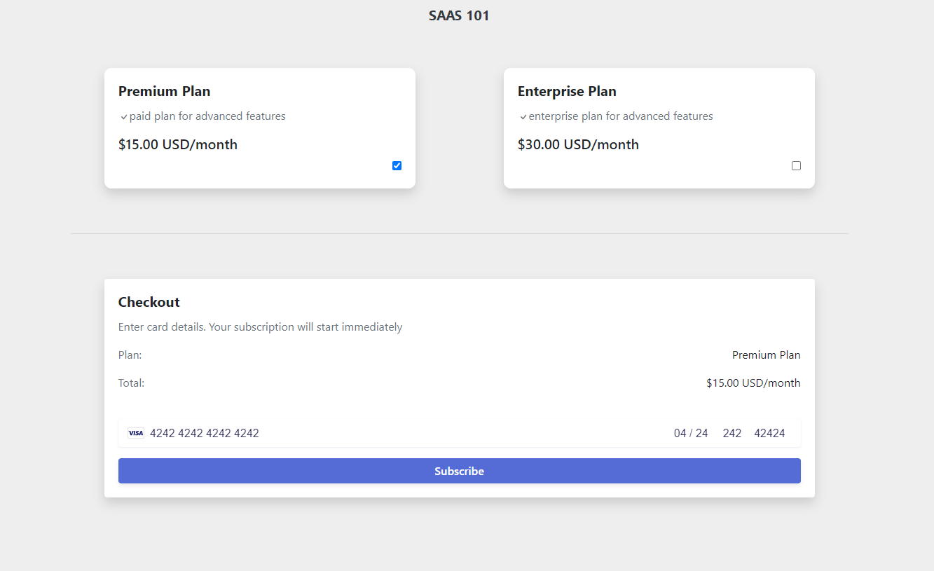Screen dimensions: 934x571
Task: Uncheck the Premium Plan checkbox
Action: coord(397,166)
